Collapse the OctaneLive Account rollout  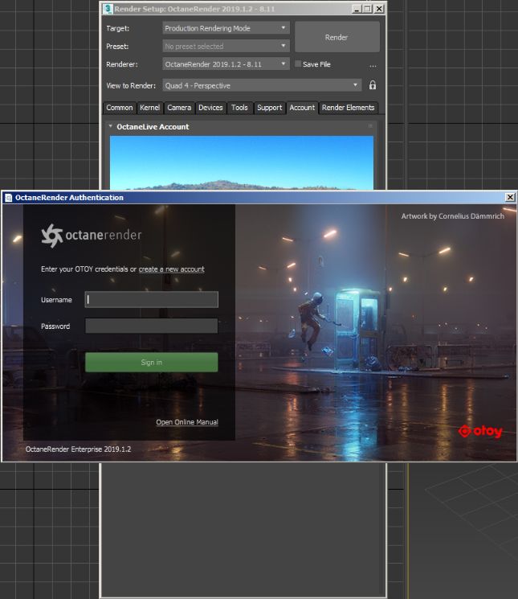click(x=111, y=126)
